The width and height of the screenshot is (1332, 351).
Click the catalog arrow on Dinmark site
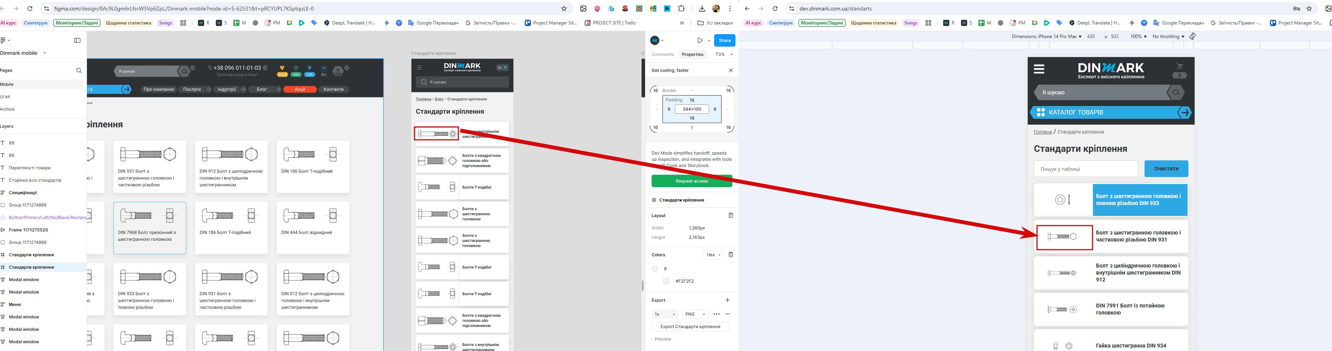tap(1184, 113)
